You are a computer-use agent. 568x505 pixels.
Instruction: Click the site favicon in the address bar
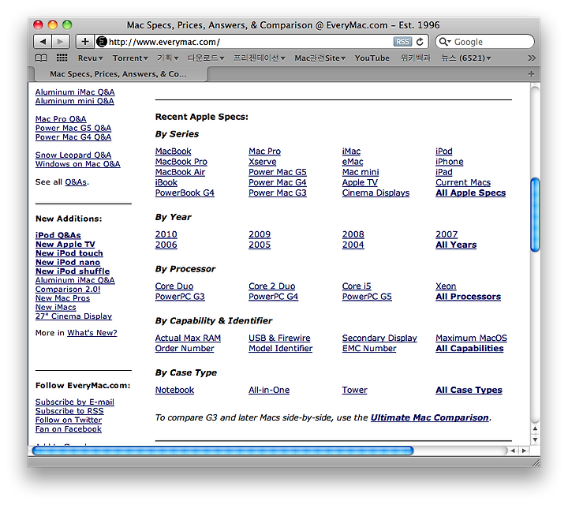coord(102,42)
